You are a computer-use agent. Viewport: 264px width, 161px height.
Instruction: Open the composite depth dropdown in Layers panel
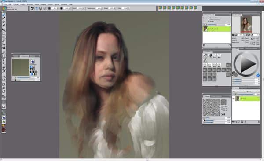click(253, 91)
